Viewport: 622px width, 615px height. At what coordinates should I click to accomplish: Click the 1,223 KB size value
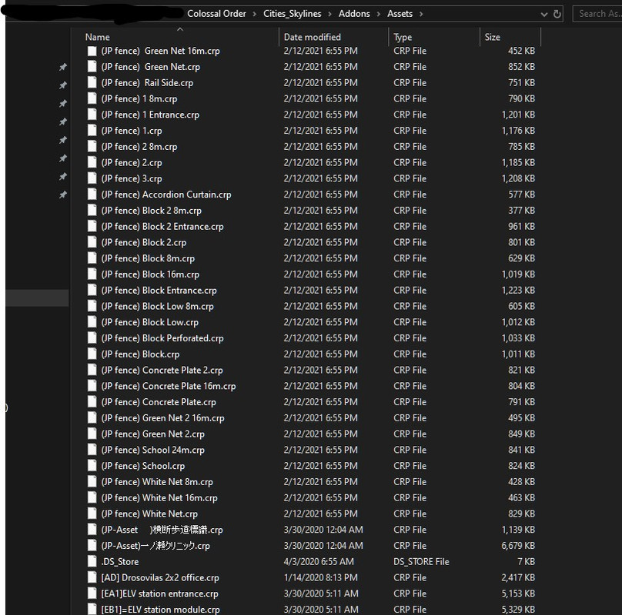518,290
